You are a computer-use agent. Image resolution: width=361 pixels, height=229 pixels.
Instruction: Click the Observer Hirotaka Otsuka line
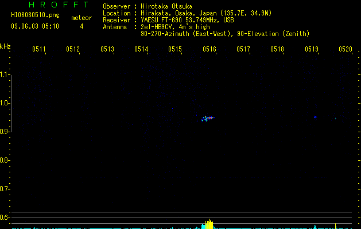click(x=147, y=6)
